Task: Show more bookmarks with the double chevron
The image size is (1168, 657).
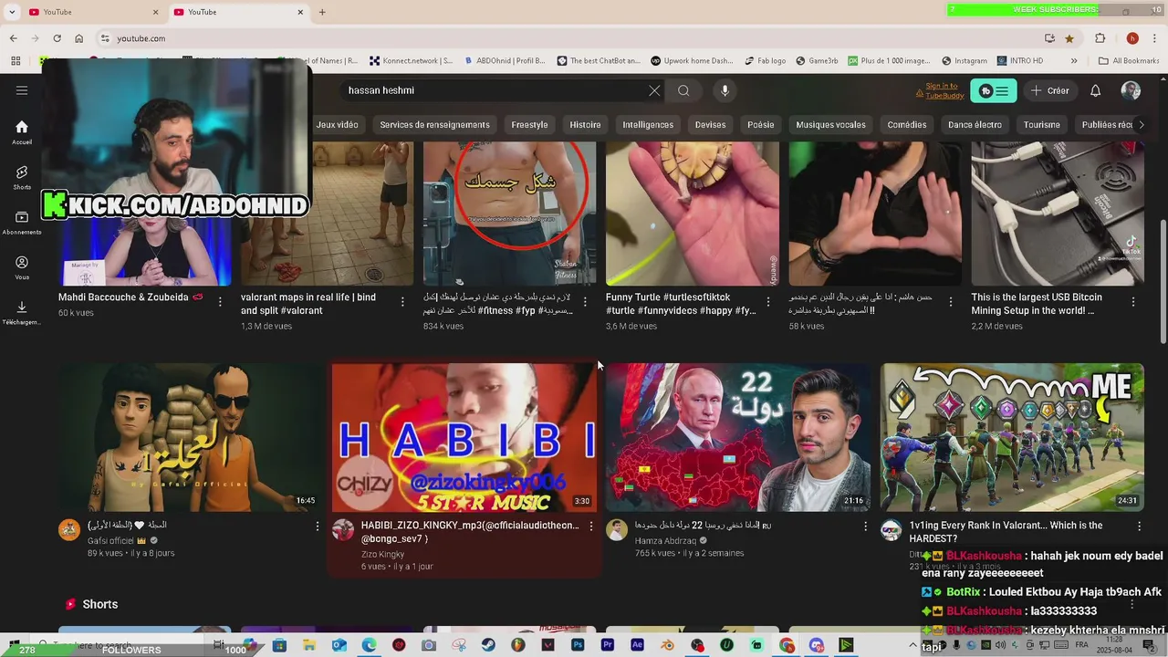Action: pyautogui.click(x=1074, y=61)
